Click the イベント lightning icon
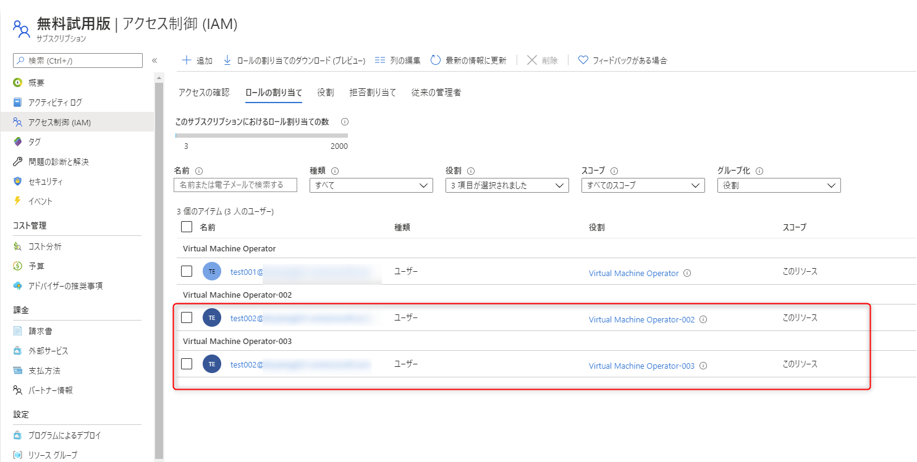The image size is (917, 462). tap(18, 201)
